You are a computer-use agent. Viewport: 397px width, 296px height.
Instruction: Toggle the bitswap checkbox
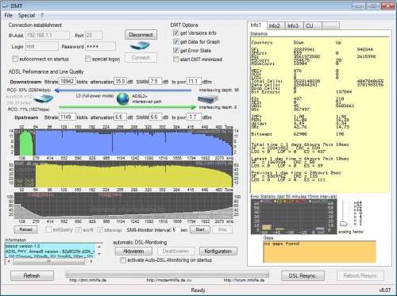(100, 229)
